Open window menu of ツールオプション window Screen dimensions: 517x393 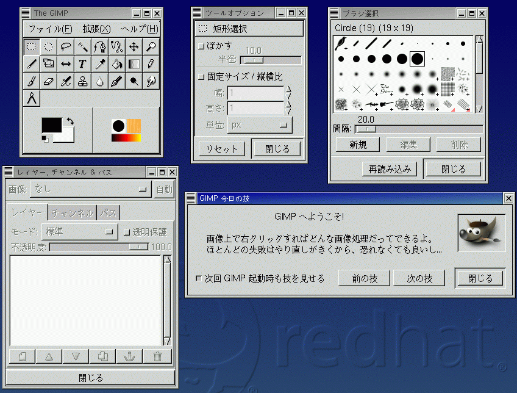coord(197,13)
